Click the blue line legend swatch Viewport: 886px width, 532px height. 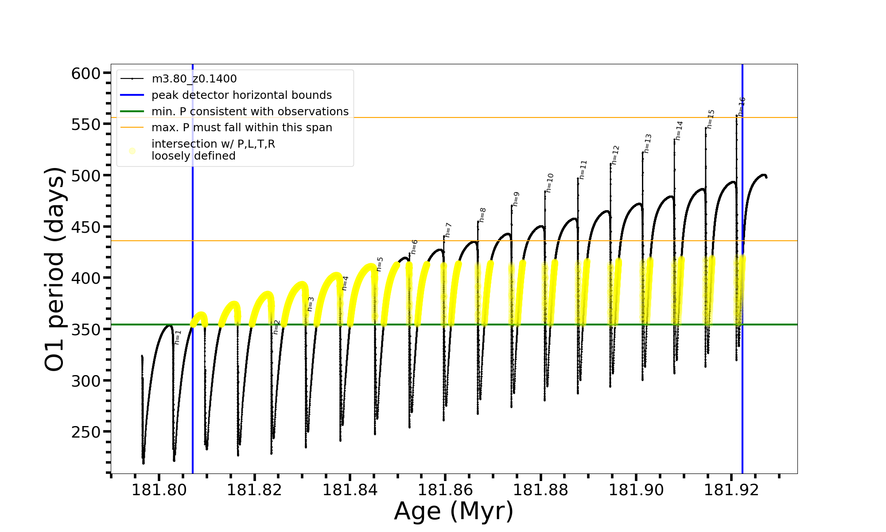click(132, 95)
